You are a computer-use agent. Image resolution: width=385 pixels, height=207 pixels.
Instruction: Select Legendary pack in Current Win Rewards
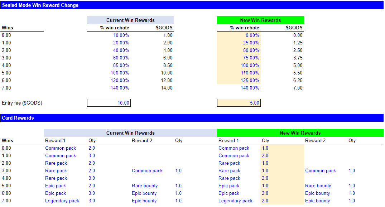pos(62,201)
